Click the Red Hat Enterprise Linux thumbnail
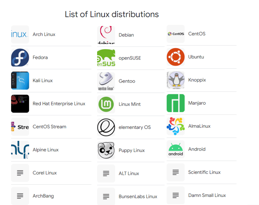Viewport: 259px width, 205px height. point(20,104)
